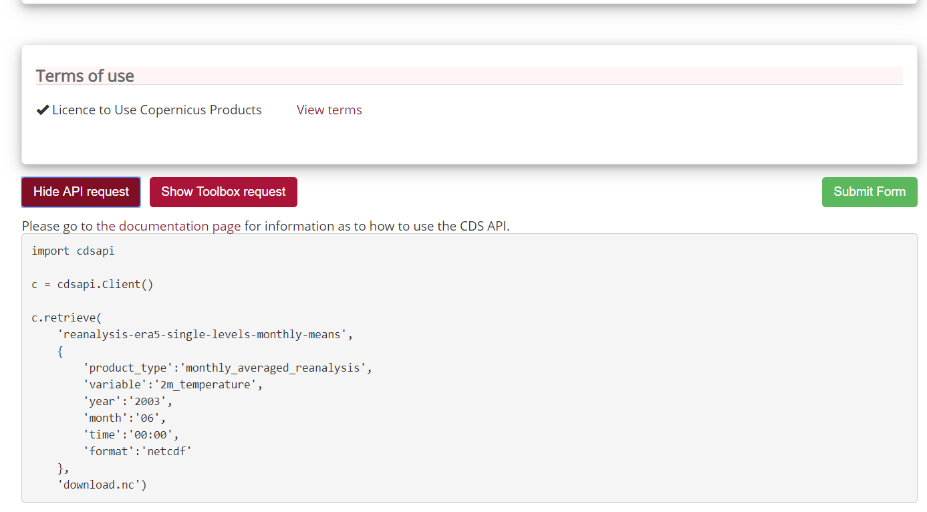Click the Terms of use heading
Screen dimensions: 927x512
pos(85,76)
